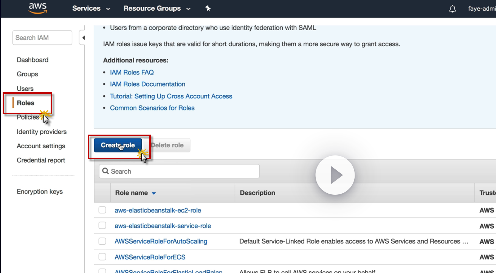Viewport: 496px width, 273px height.
Task: Select the AWSServiceRoleForECS checkbox
Action: [102, 257]
